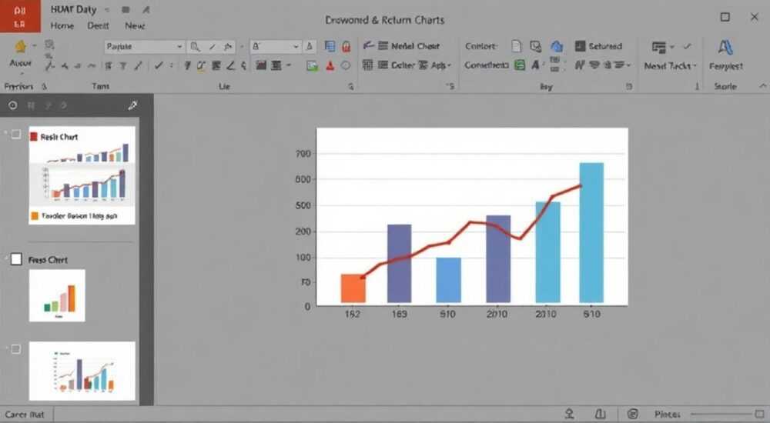Click the Seturoed dark square icon
770x423 pixels.
pos(580,46)
